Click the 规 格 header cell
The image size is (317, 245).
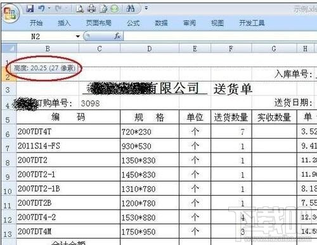150,117
